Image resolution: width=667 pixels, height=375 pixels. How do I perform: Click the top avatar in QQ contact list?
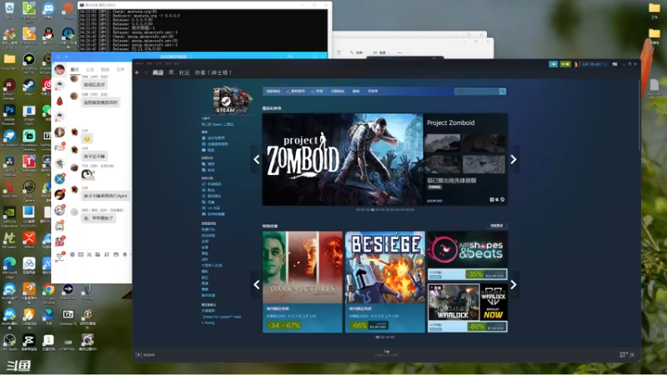point(59,69)
